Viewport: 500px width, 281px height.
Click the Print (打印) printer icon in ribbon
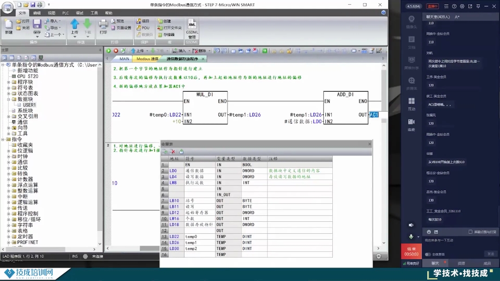(x=103, y=24)
